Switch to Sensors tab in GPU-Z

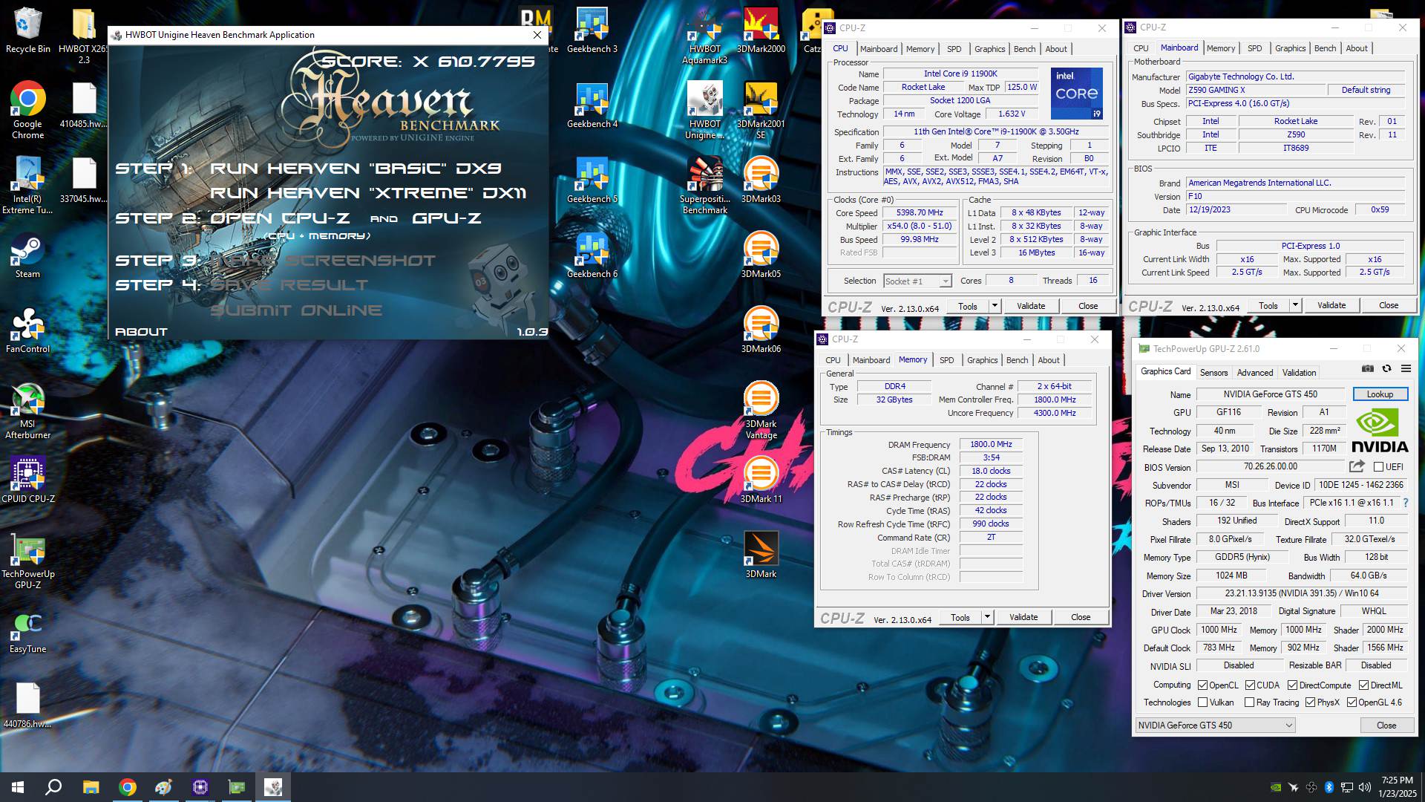pyautogui.click(x=1213, y=373)
